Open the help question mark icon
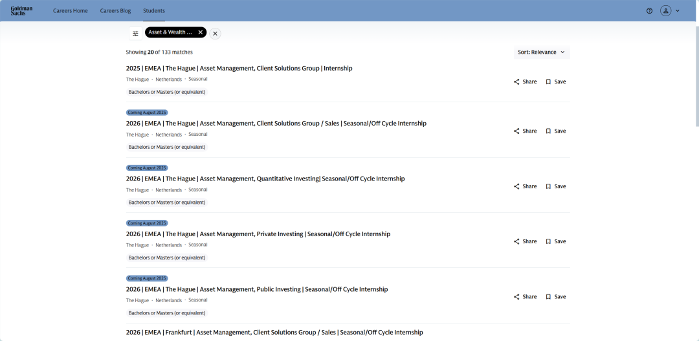Image resolution: width=699 pixels, height=341 pixels. pyautogui.click(x=650, y=11)
